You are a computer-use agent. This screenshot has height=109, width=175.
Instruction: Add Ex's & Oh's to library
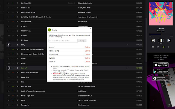17,77
